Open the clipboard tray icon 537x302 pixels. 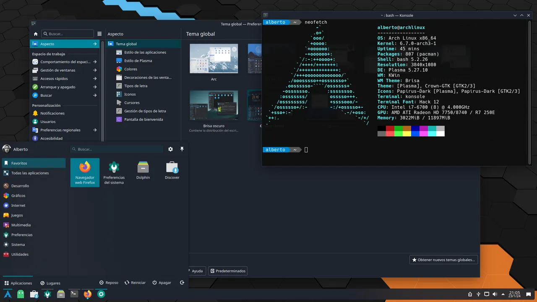point(470,294)
